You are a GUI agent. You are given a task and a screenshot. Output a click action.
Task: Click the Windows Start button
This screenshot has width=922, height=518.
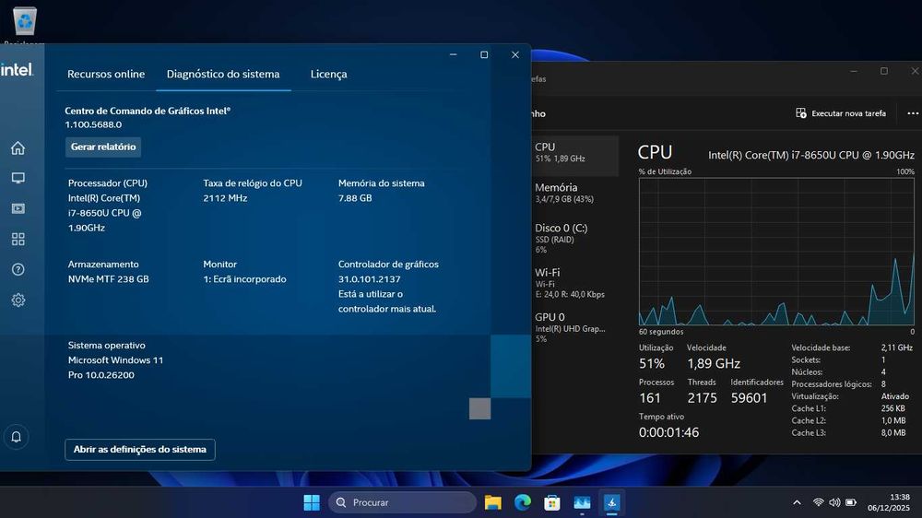pos(312,502)
